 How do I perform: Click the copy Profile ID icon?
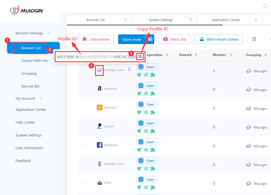[140, 57]
